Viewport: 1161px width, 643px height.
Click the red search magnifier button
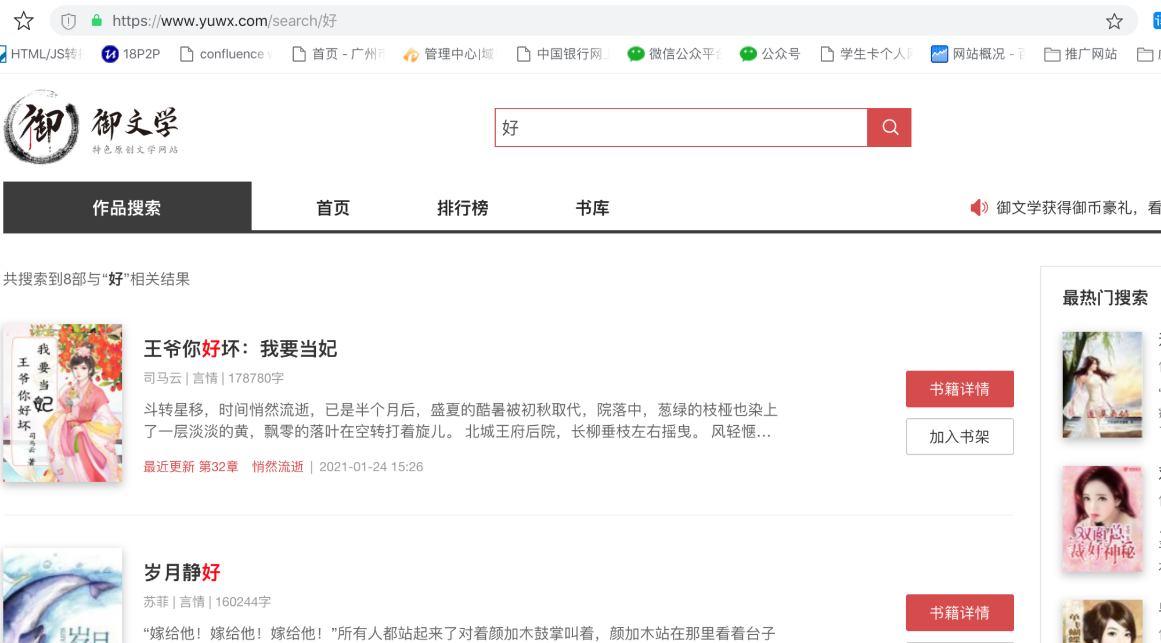pyautogui.click(x=889, y=127)
